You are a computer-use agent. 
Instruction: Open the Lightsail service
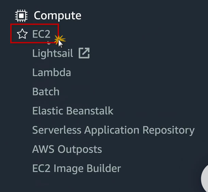[53, 53]
